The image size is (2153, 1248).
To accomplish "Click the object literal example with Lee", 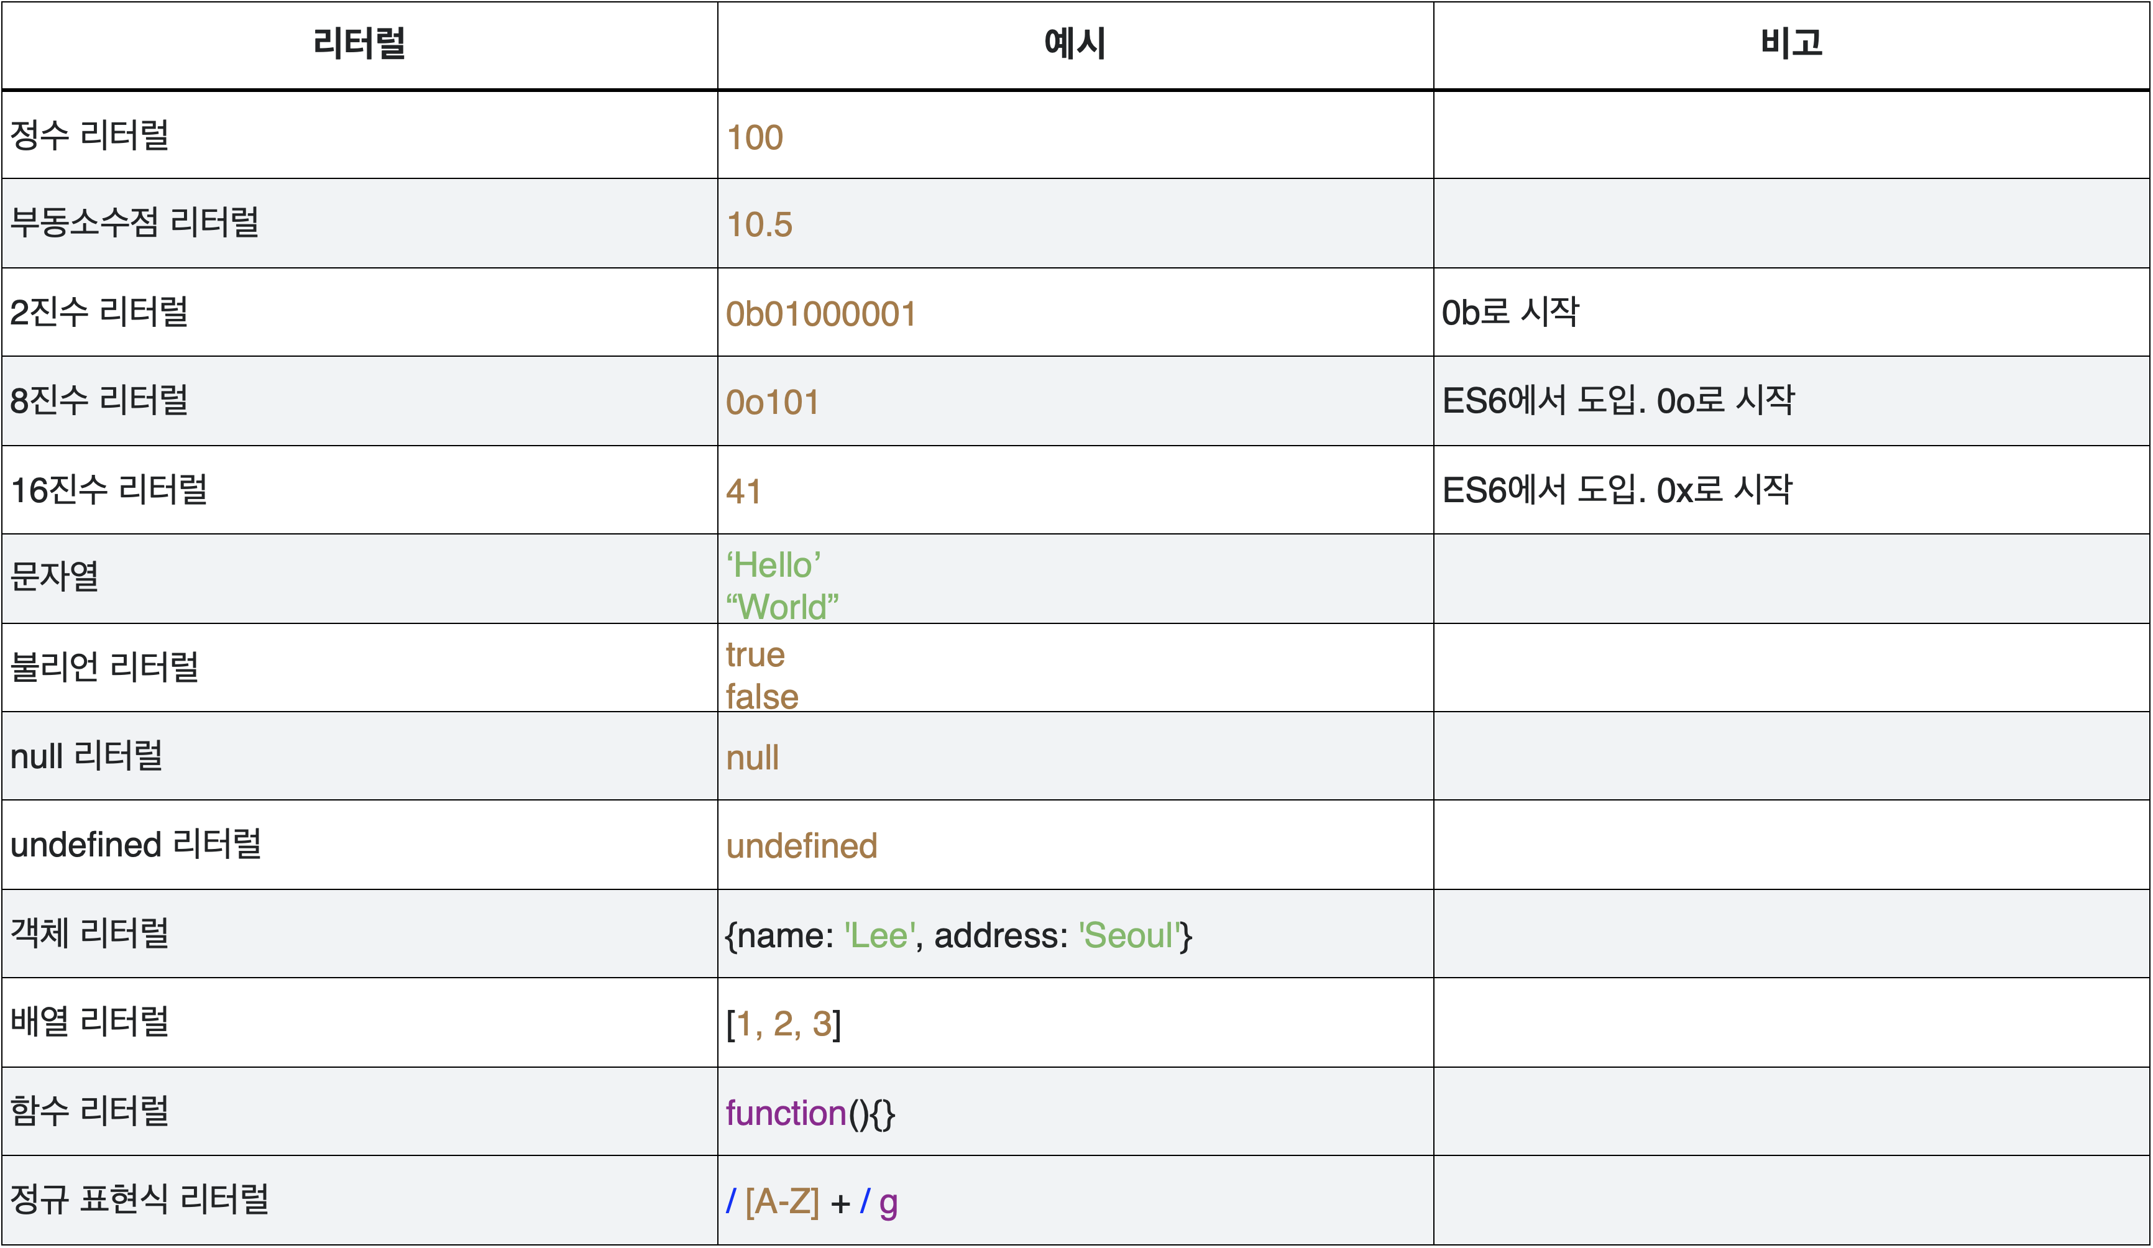I will (958, 935).
